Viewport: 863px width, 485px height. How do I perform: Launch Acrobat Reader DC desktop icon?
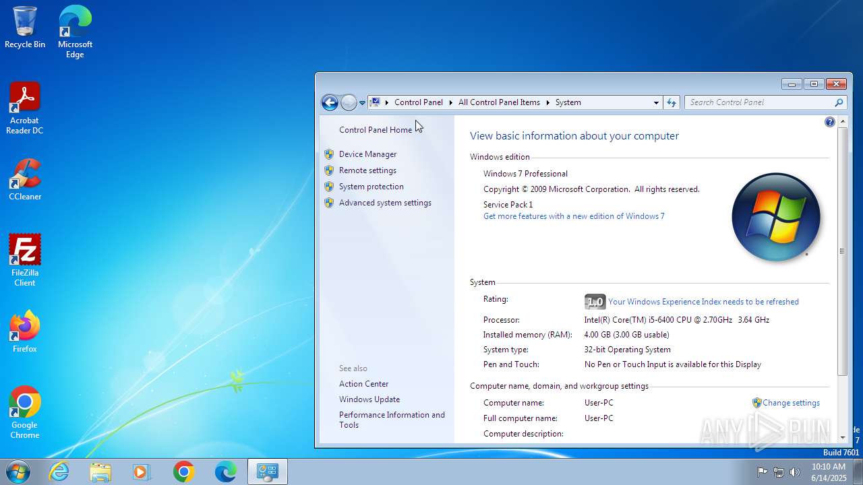(x=25, y=108)
